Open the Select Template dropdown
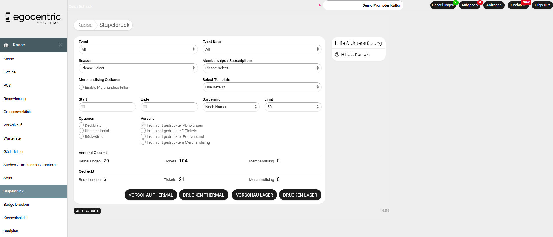 (x=262, y=87)
